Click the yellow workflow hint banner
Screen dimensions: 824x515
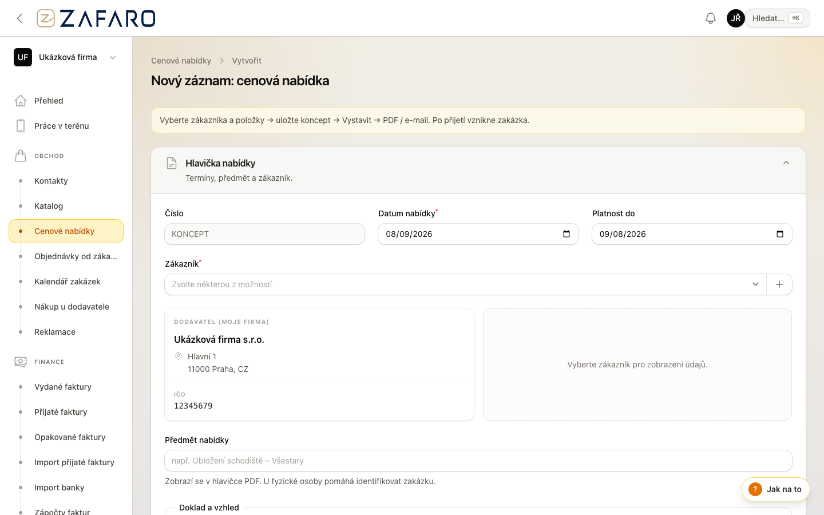click(478, 120)
